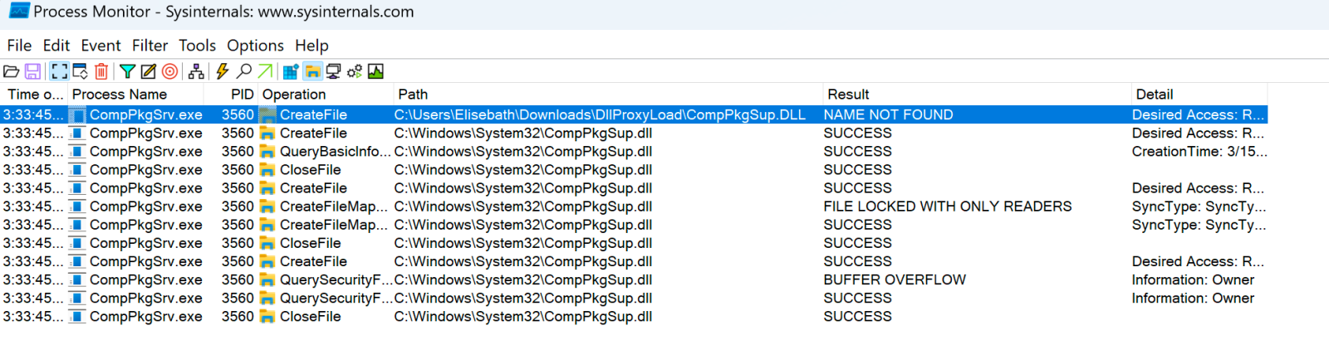Click the Open folder icon in toolbar

(12, 71)
